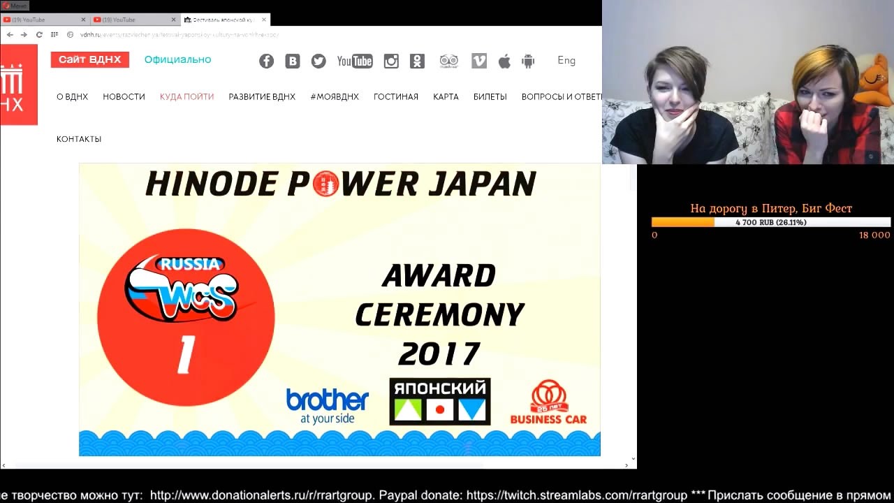Open the Speed Dial grid

tap(54, 34)
